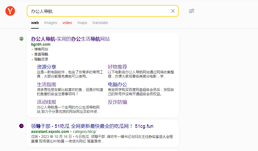Click the bgrdh.com site favicon
This screenshot has height=151, width=258.
pos(21,39)
